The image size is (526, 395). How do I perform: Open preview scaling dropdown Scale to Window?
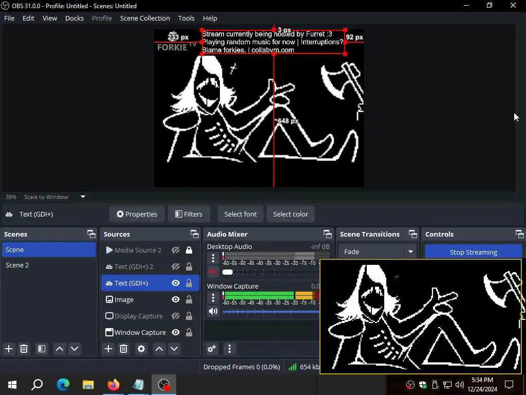54,197
